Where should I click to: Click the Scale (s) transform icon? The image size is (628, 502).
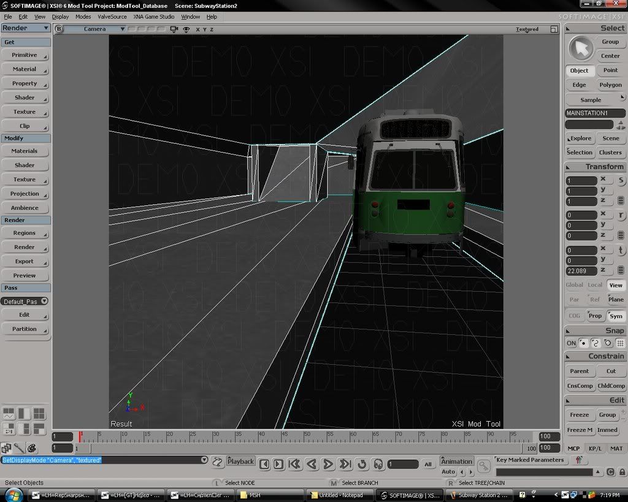(621, 180)
